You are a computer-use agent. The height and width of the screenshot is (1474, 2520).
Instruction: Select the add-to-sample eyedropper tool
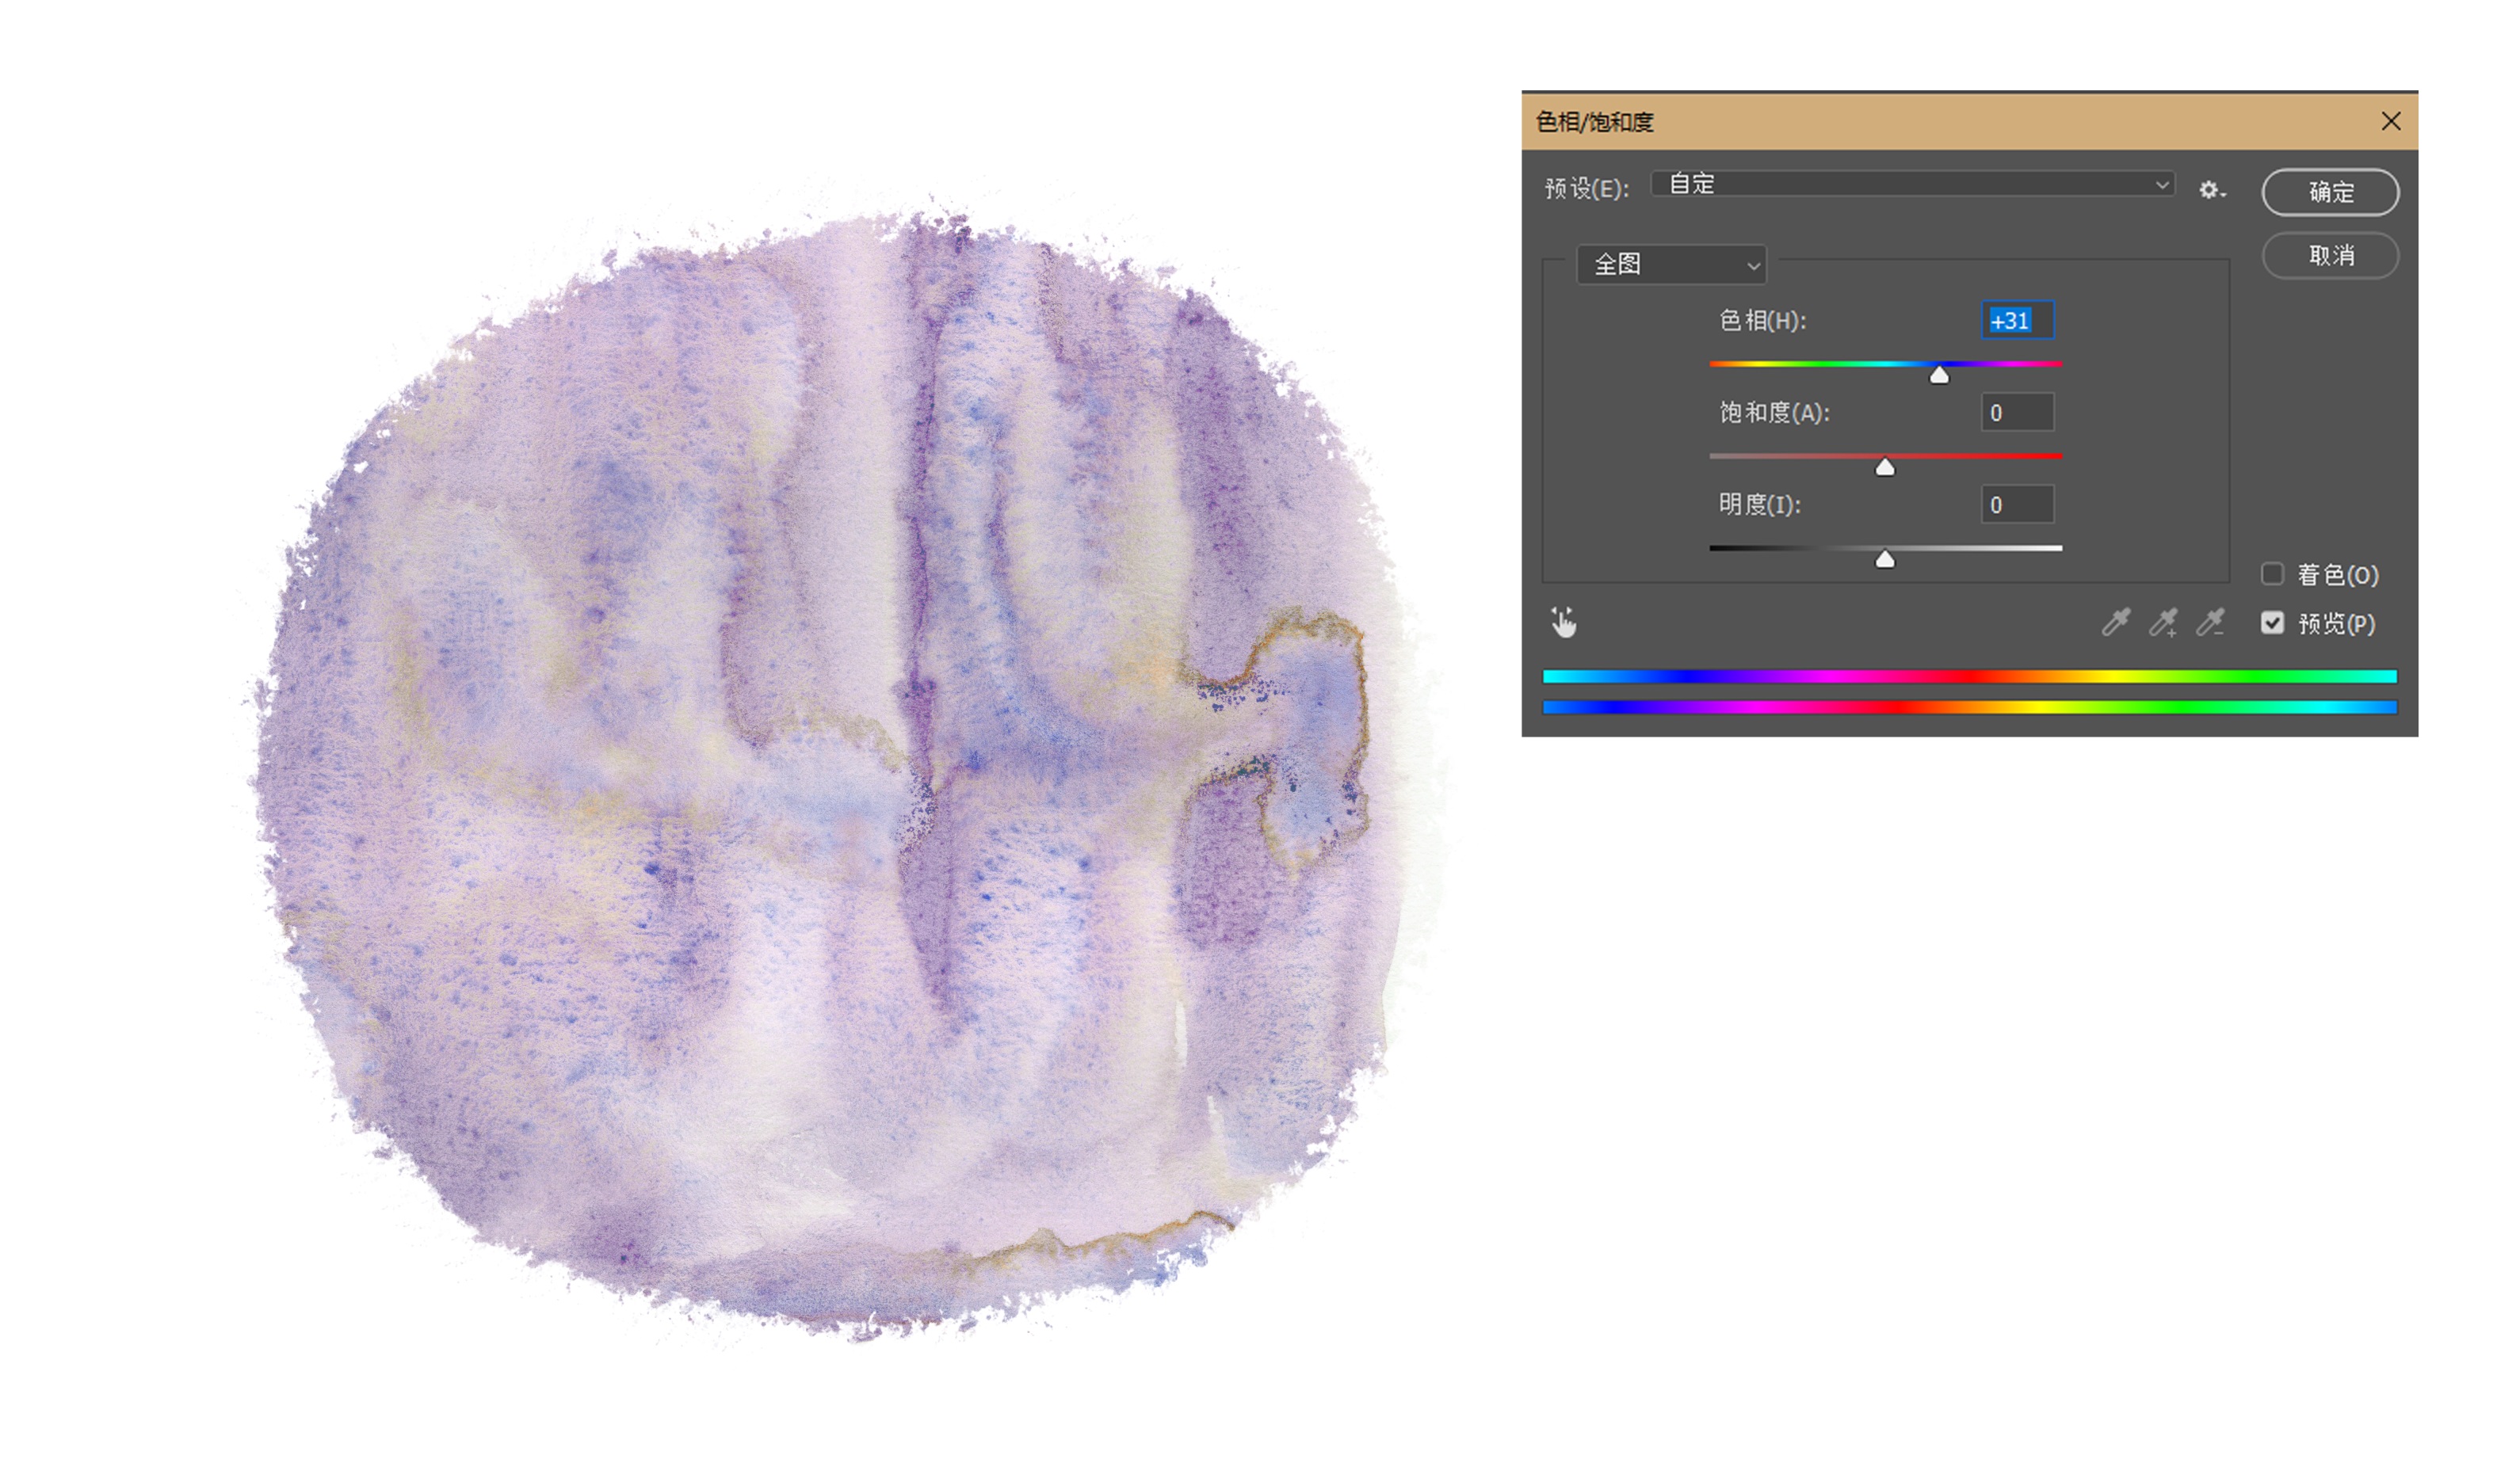point(2163,623)
